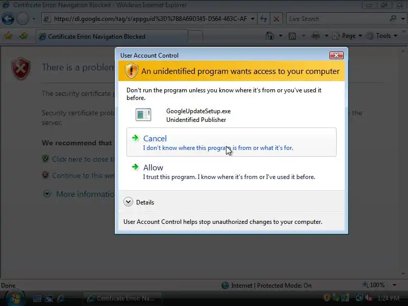
Task: Click the GoogleUpdateSetup.exe file name
Action: (x=198, y=111)
